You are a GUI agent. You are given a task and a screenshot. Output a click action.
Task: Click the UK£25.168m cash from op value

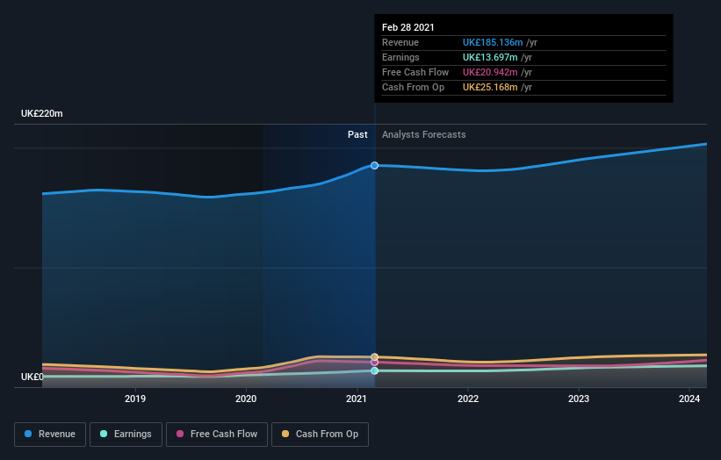click(x=490, y=87)
